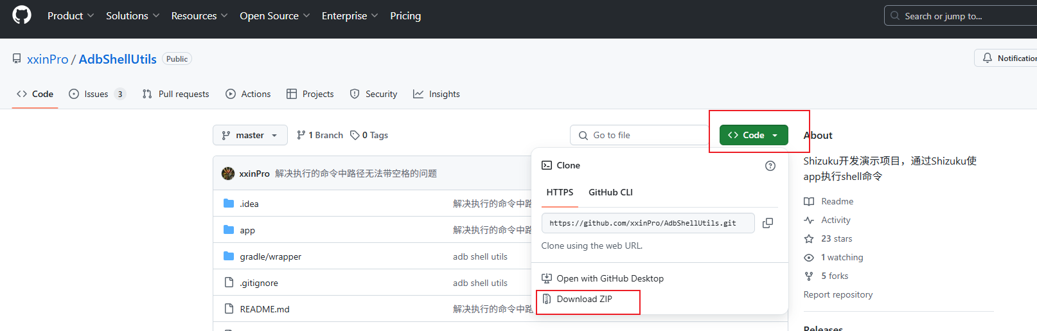This screenshot has height=331, width=1037.
Task: Click the README.md file icon
Action: coord(229,309)
